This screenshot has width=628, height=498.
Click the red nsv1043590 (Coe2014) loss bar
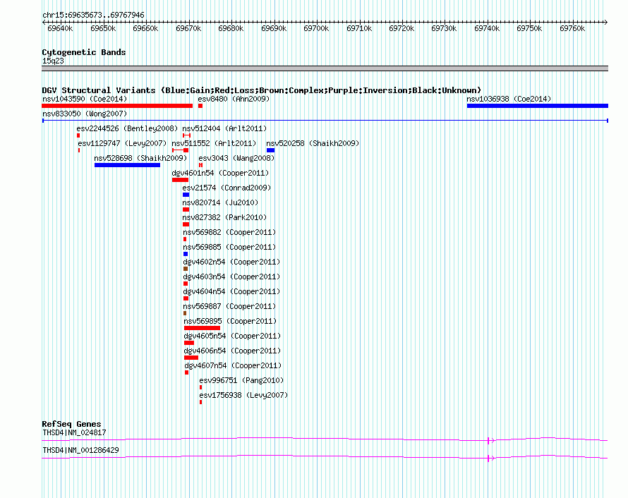[117, 106]
